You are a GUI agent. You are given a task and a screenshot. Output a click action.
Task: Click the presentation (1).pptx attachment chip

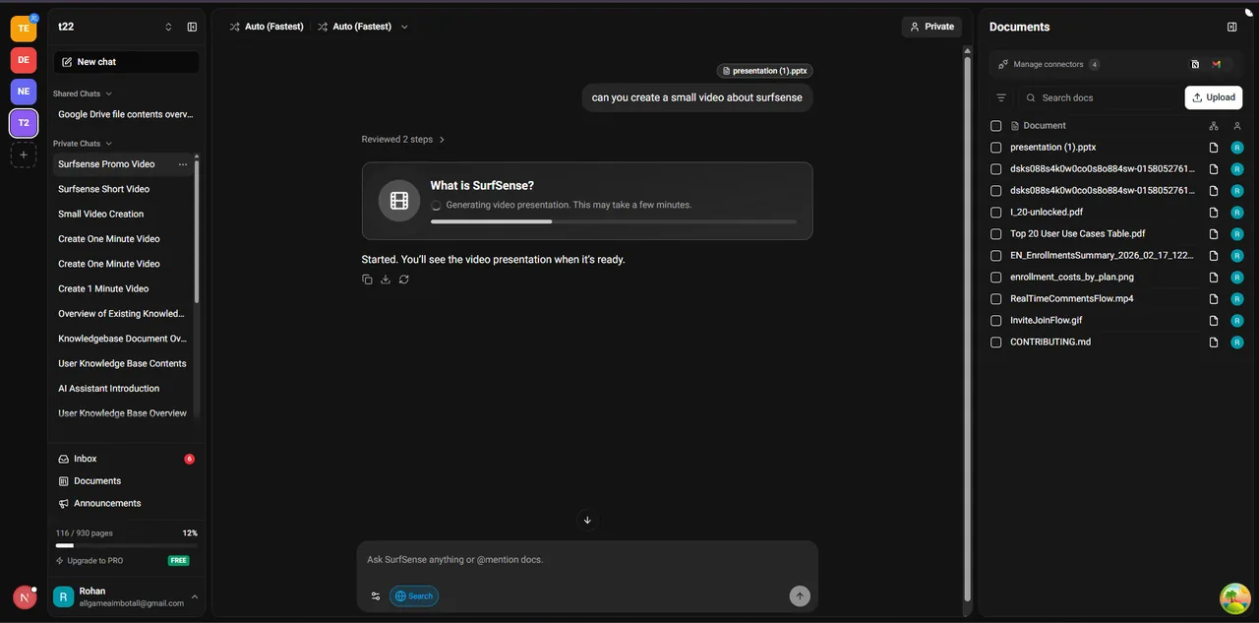tap(764, 71)
